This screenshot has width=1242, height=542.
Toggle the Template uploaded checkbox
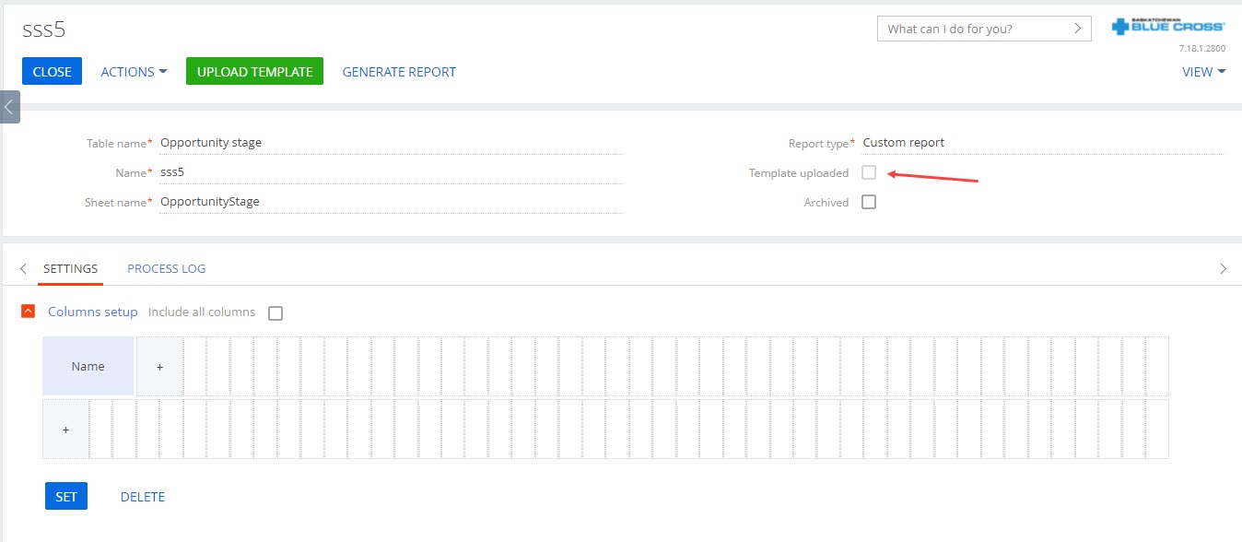[x=869, y=172]
